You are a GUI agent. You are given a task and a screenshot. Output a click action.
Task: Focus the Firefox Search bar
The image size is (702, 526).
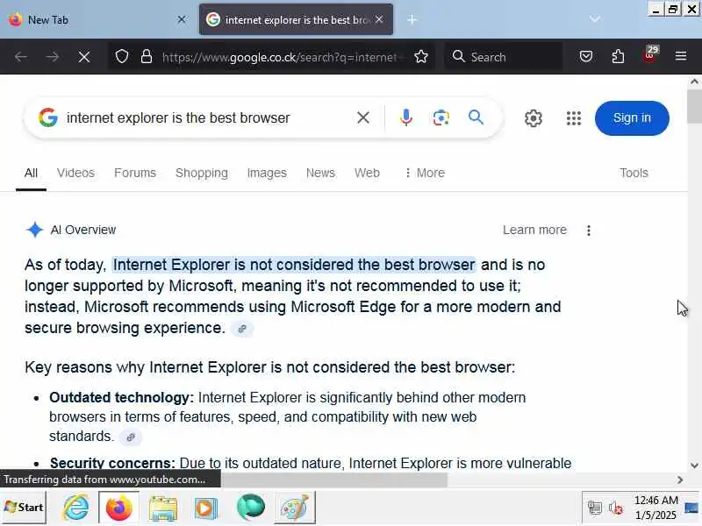pyautogui.click(x=504, y=57)
